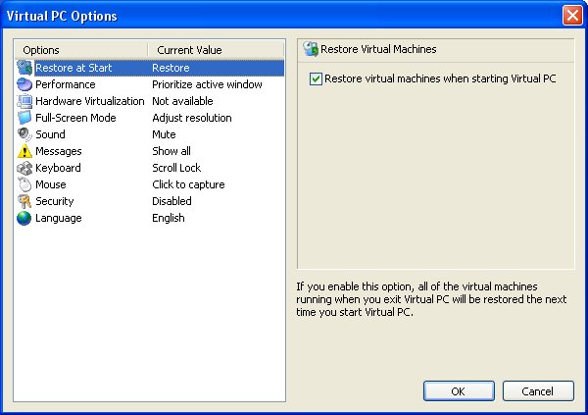Click the Keyboard icon in options list
The width and height of the screenshot is (588, 415).
24,168
